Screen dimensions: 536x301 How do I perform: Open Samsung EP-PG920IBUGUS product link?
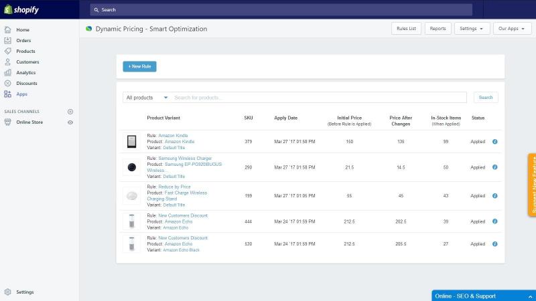click(185, 167)
